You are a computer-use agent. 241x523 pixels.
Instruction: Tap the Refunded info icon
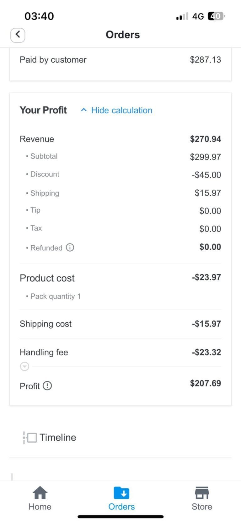click(x=70, y=248)
